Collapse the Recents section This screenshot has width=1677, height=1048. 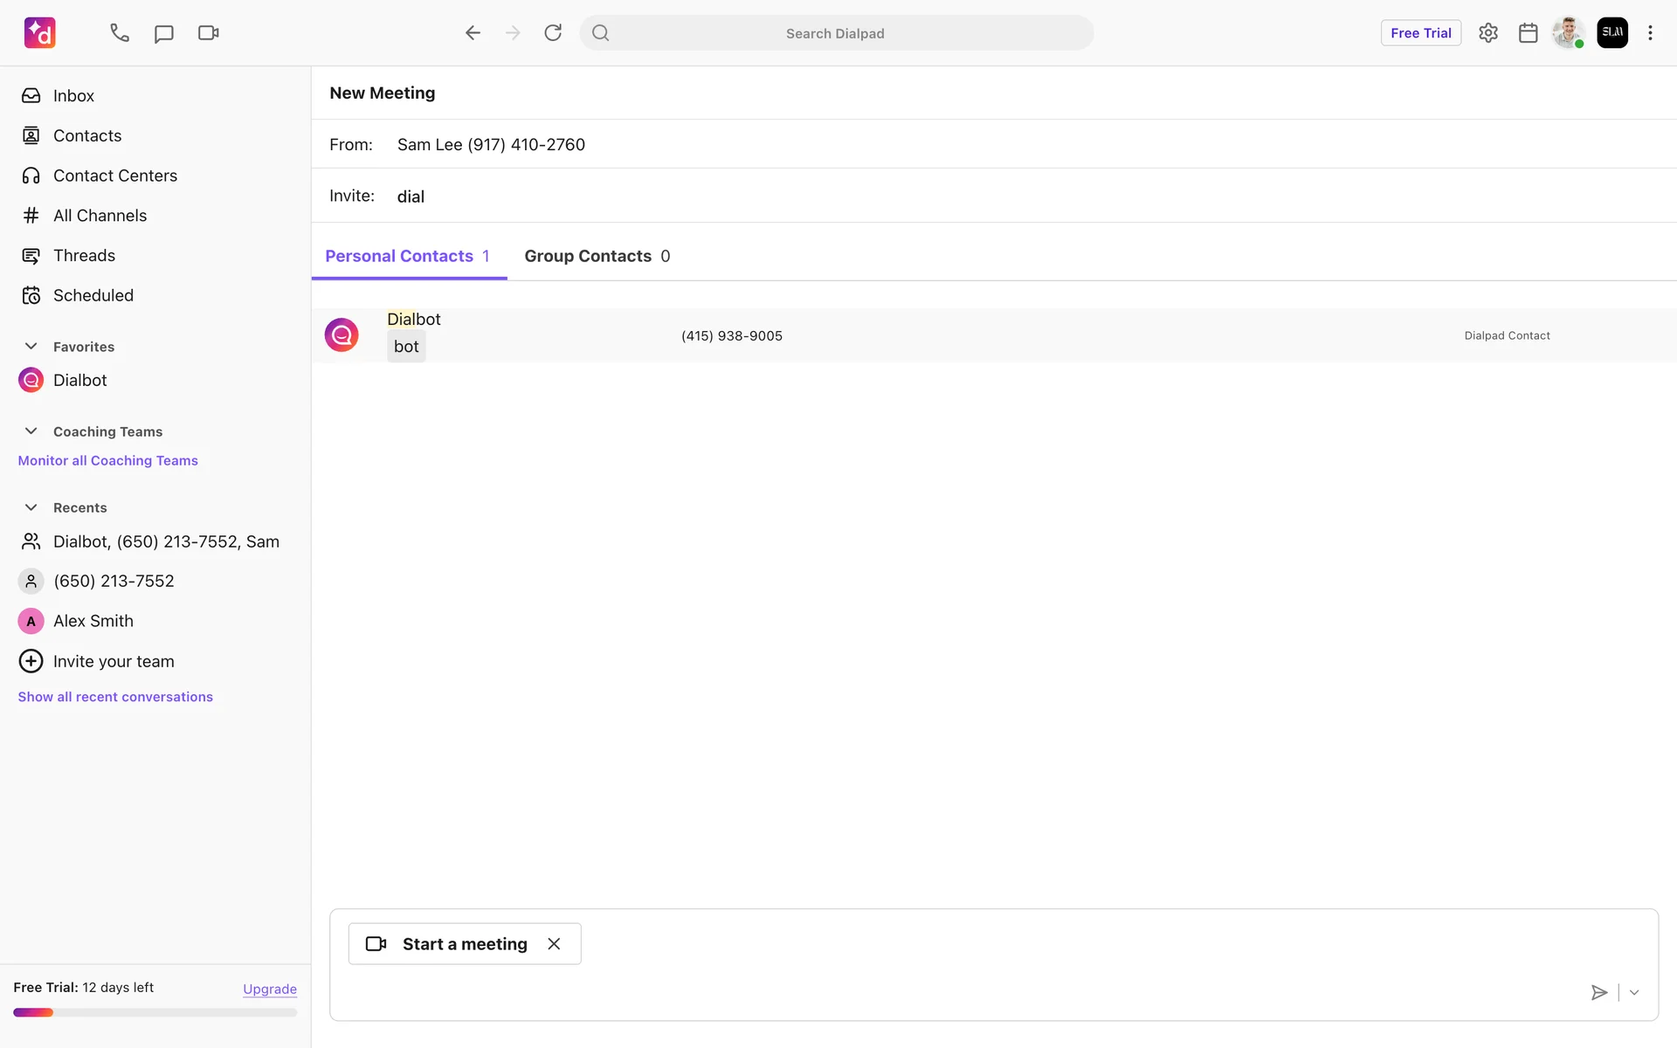[31, 507]
